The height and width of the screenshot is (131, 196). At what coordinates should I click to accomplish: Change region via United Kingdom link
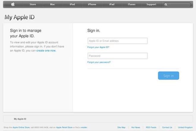point(185,127)
